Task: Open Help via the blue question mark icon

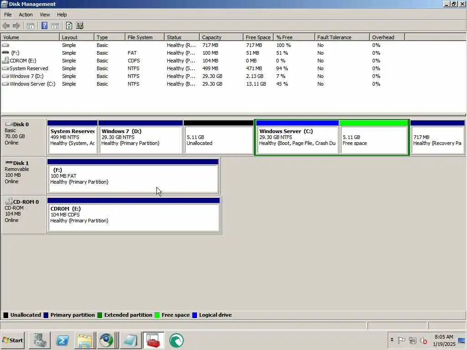Action: [44, 26]
